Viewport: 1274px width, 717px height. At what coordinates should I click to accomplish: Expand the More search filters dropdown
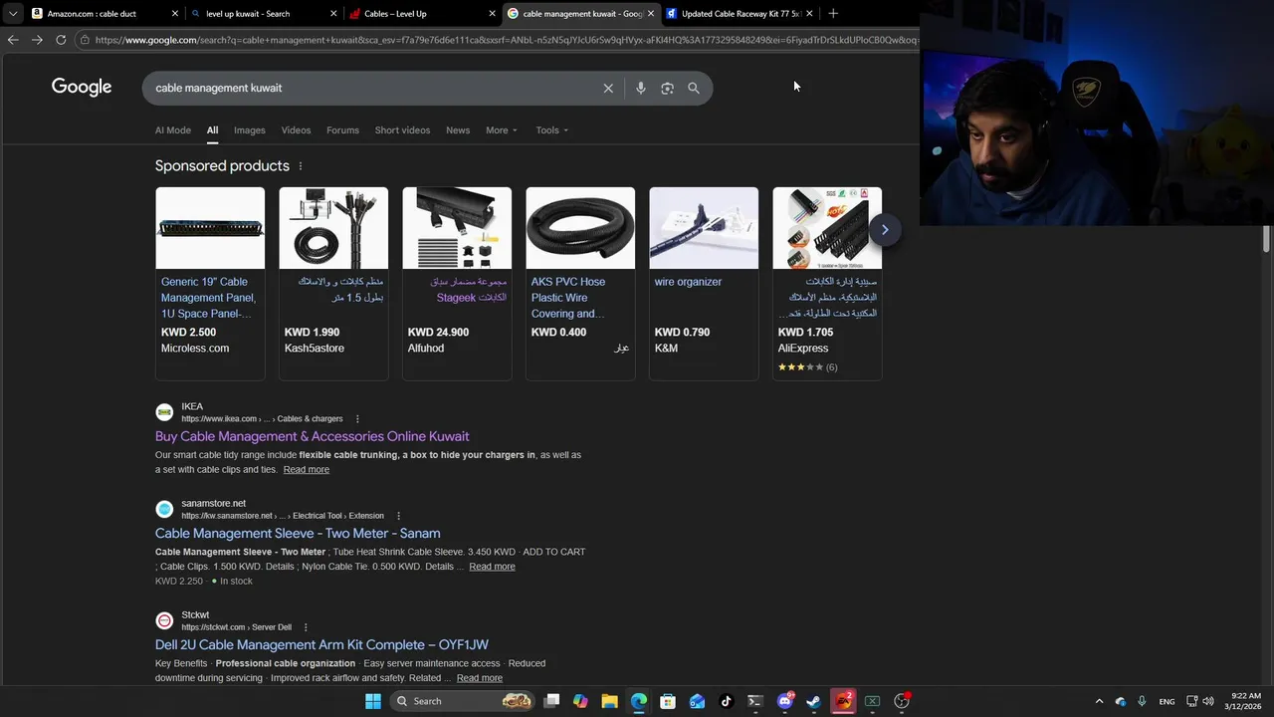(x=502, y=130)
